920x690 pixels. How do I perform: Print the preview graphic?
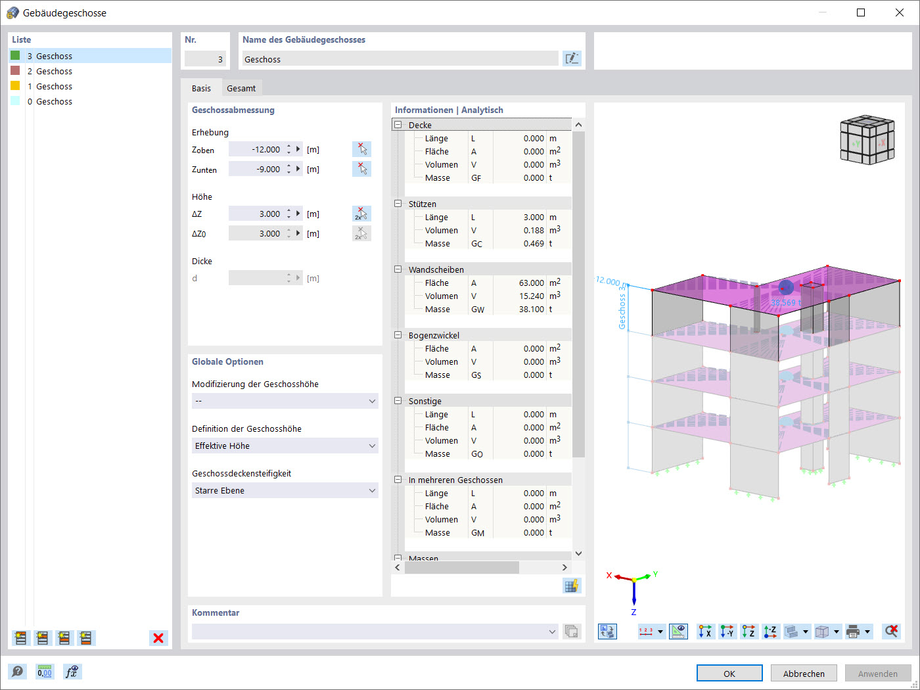click(x=853, y=632)
